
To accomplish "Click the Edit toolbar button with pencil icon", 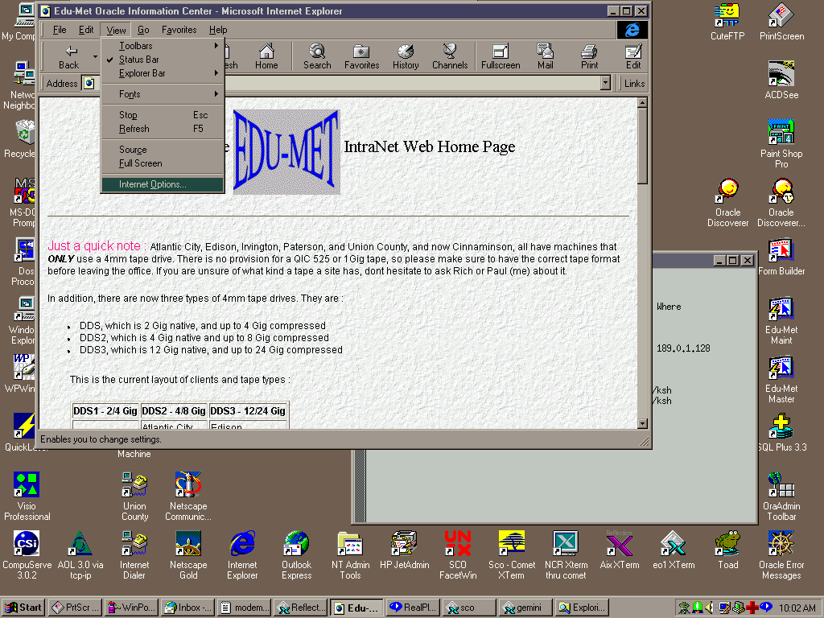I will pos(633,57).
